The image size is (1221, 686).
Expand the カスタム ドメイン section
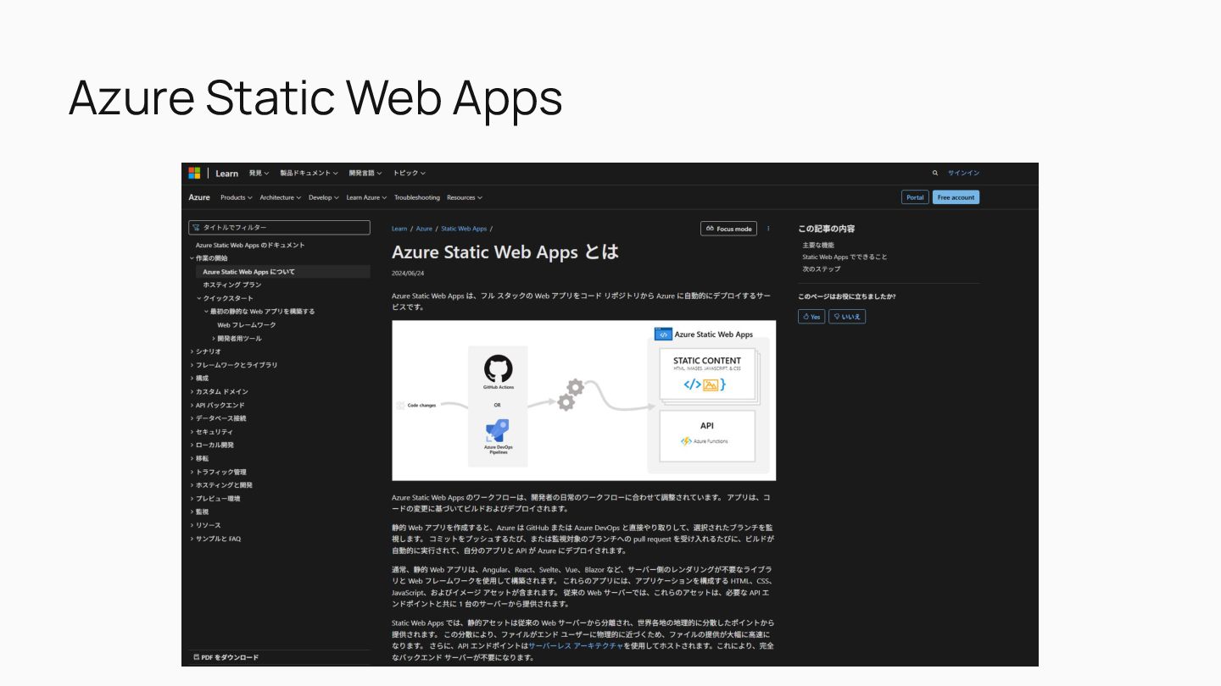coord(219,392)
